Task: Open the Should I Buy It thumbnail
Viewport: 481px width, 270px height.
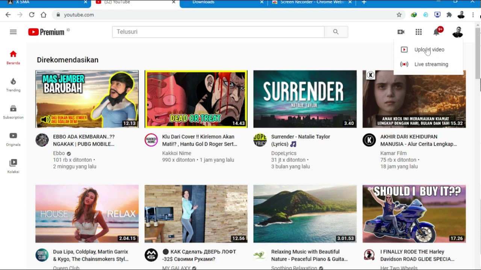Action: pyautogui.click(x=414, y=214)
